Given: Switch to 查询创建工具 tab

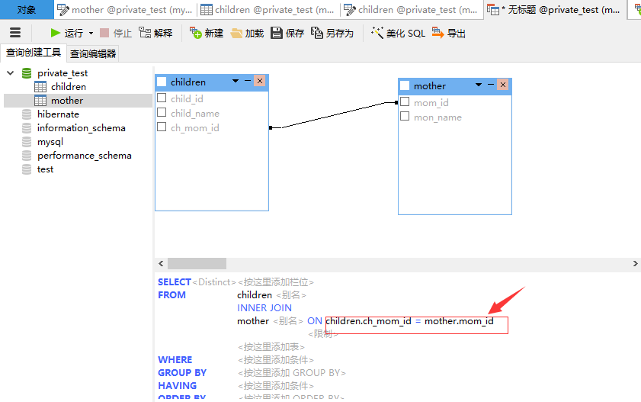Looking at the screenshot, I should [34, 53].
